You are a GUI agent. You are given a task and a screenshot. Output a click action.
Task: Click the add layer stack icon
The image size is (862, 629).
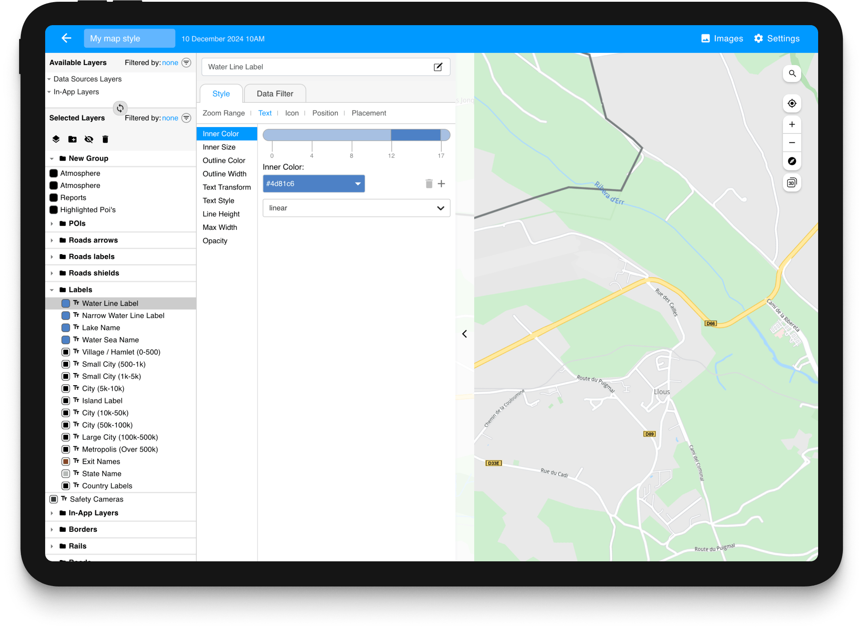point(56,139)
